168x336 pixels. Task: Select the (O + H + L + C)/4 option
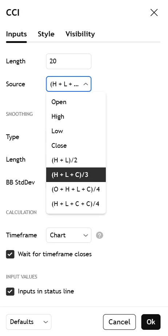click(x=76, y=189)
